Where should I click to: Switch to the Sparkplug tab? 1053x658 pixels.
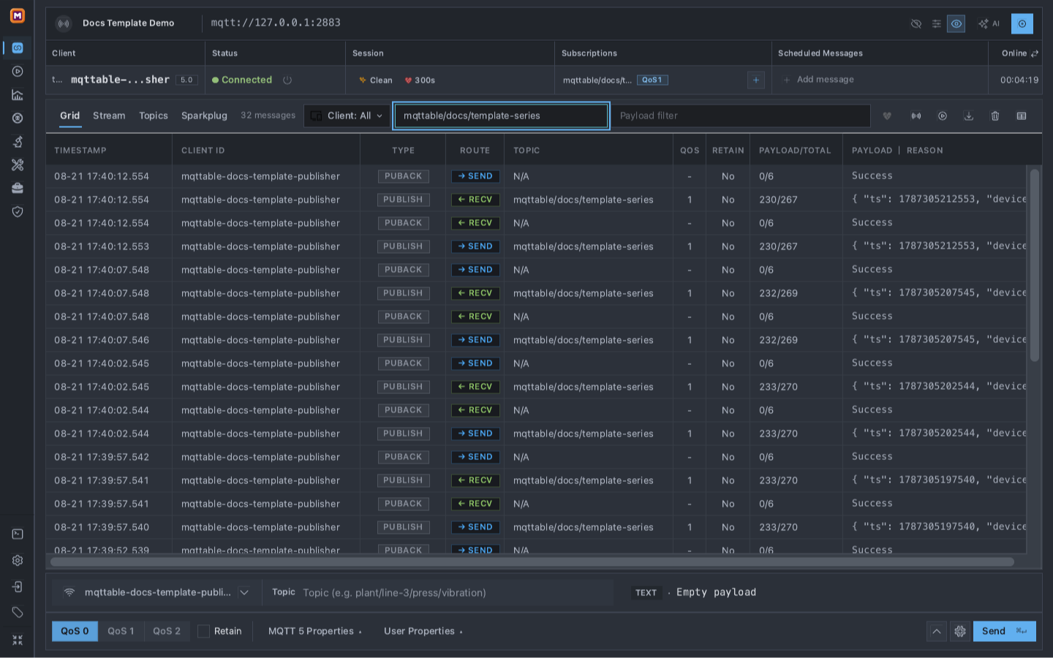click(204, 116)
